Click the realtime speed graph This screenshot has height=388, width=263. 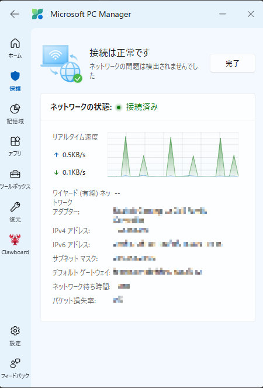(x=173, y=154)
